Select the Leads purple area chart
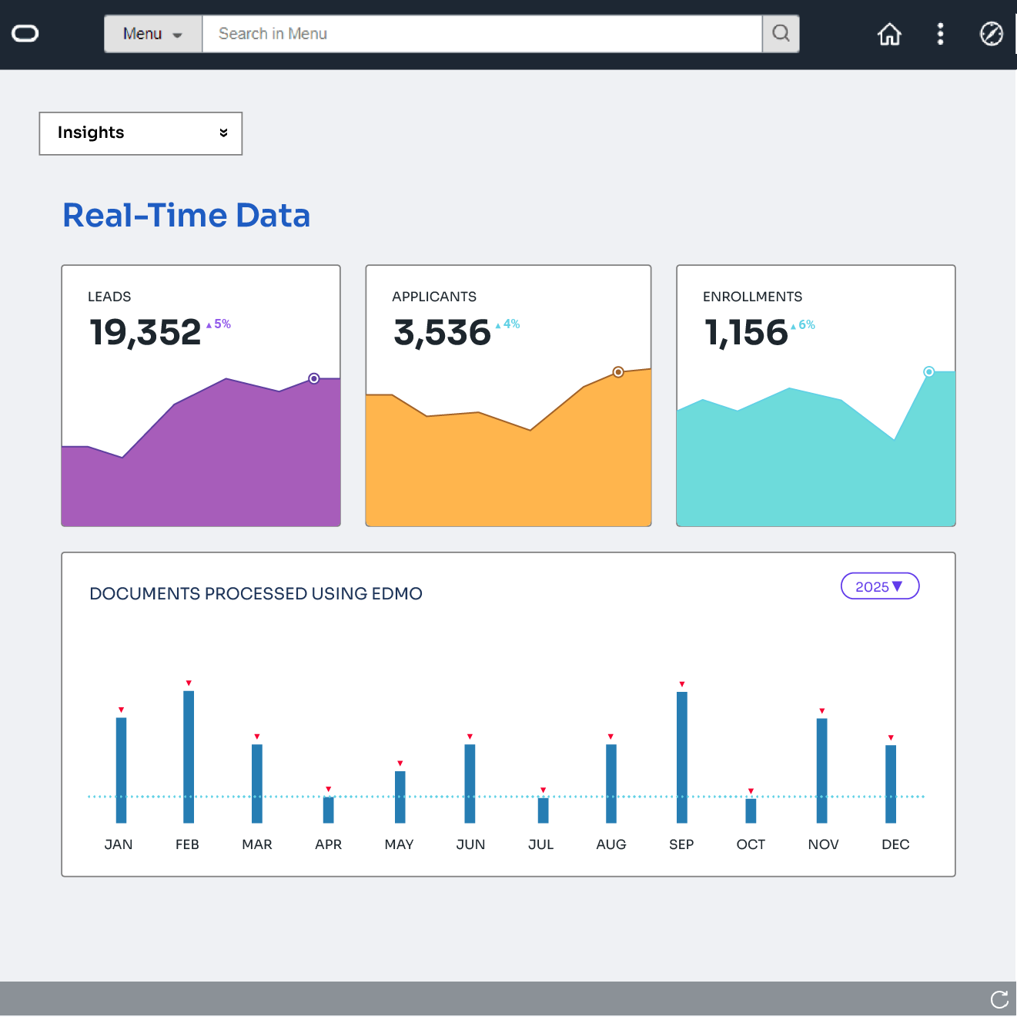This screenshot has width=1017, height=1017. point(201,462)
